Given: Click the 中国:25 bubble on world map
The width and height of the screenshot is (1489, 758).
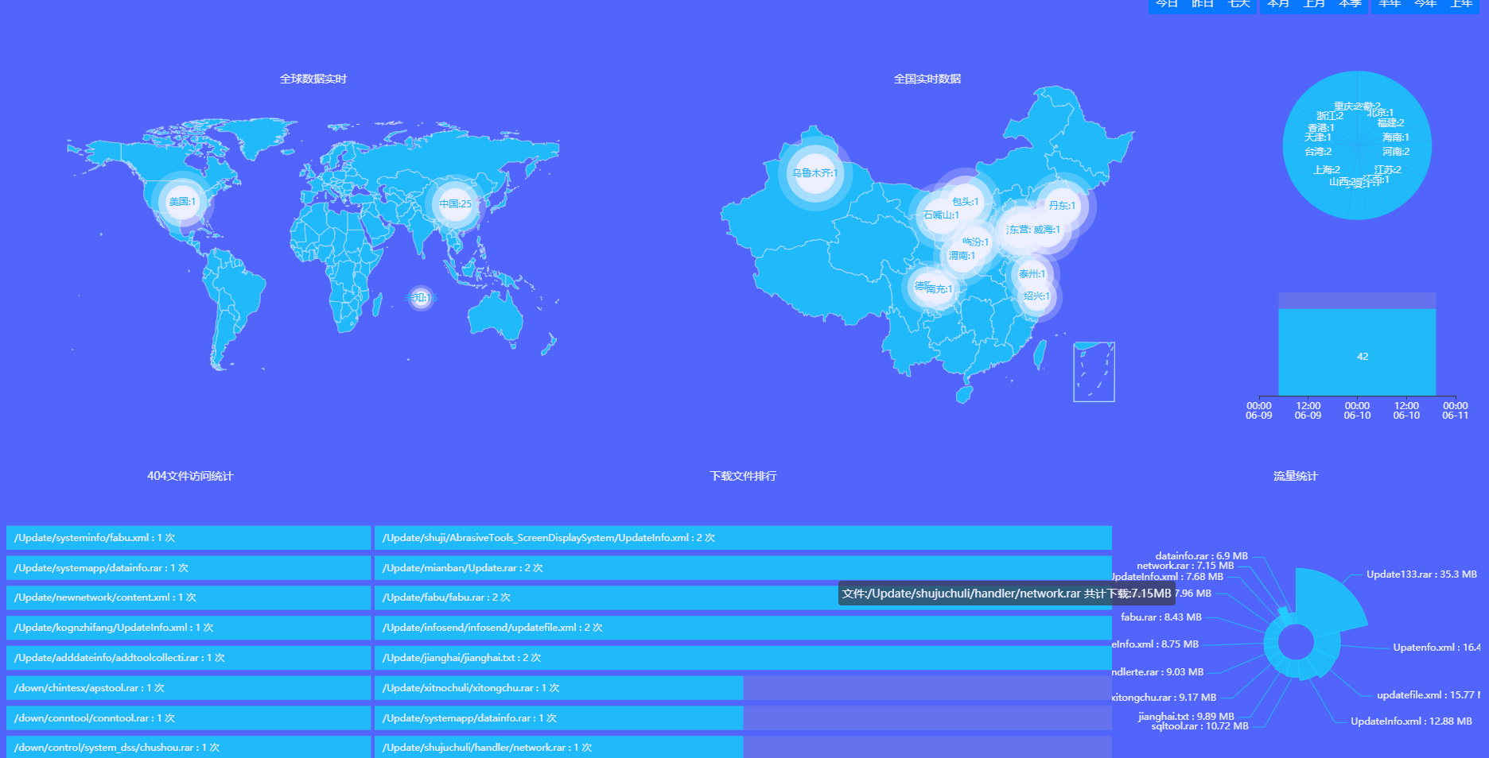Looking at the screenshot, I should pos(455,204).
